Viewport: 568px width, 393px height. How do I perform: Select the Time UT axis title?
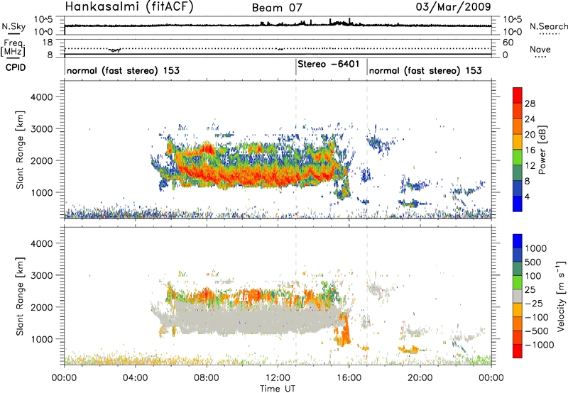click(x=278, y=389)
